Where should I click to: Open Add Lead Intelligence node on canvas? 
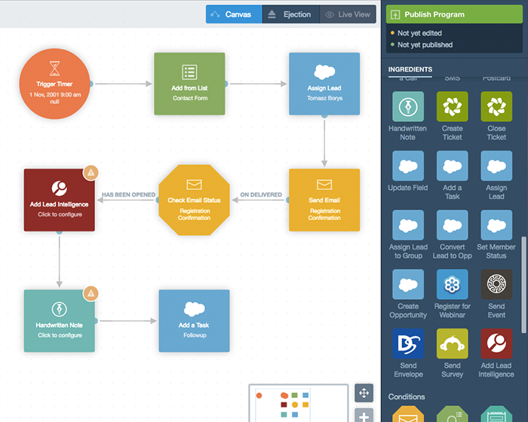click(60, 200)
